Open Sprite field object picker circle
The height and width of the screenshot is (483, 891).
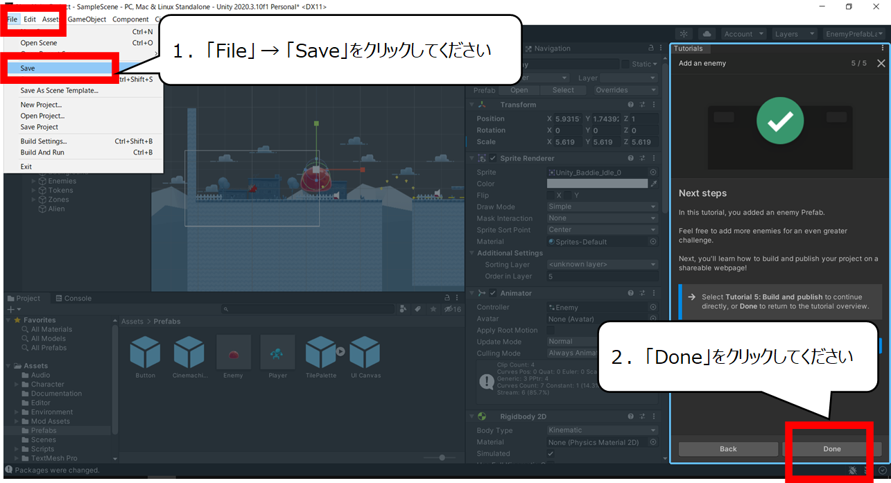tap(653, 172)
